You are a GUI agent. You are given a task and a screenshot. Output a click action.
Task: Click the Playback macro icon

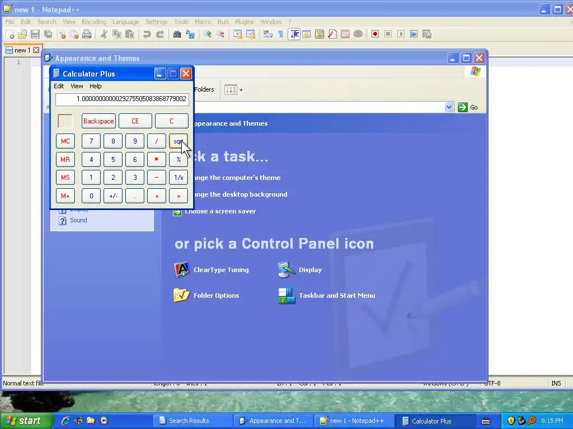coord(401,34)
